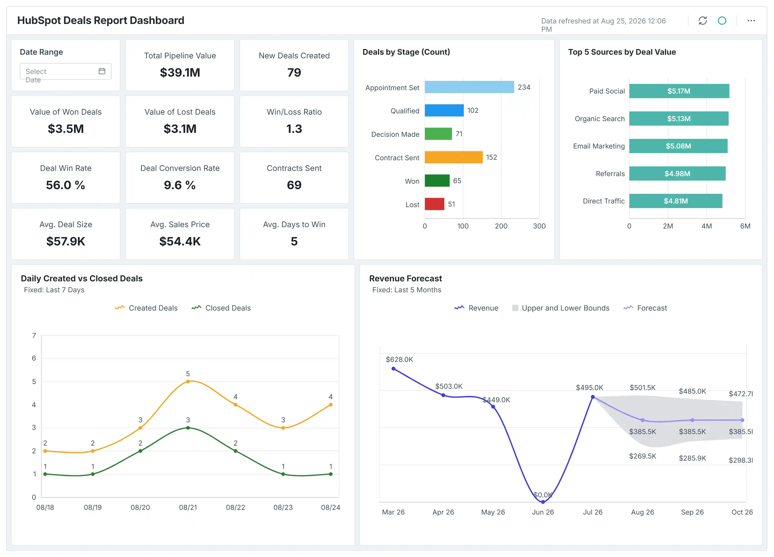
Task: Click the $449.0K revenue point for May 26
Action: click(493, 407)
